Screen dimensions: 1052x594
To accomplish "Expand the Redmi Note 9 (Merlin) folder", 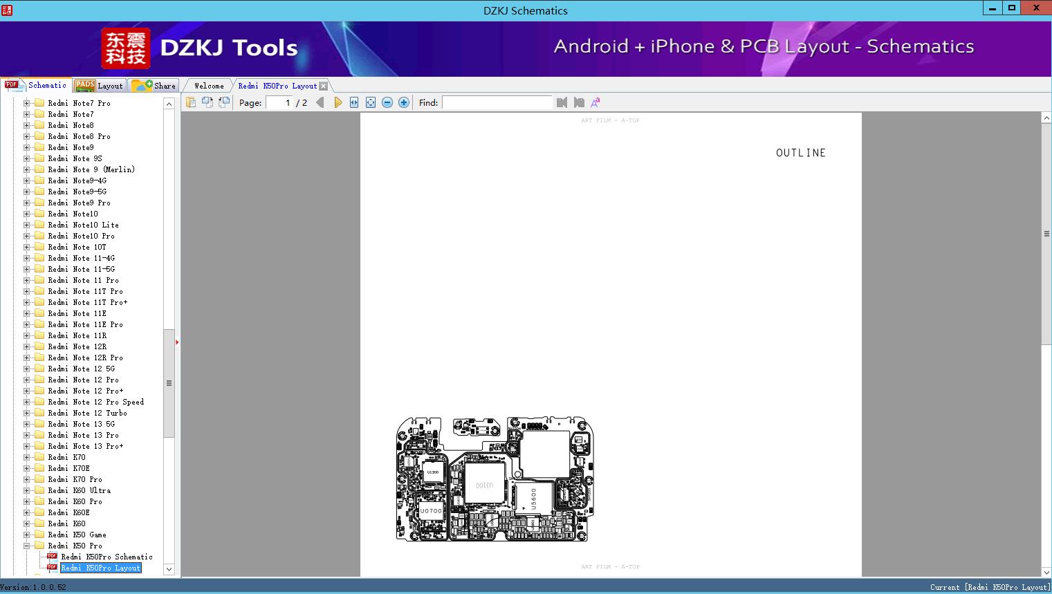I will (26, 169).
